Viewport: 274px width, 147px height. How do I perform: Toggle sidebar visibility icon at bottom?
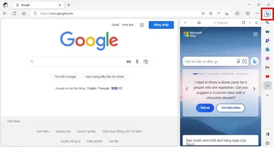(268, 134)
